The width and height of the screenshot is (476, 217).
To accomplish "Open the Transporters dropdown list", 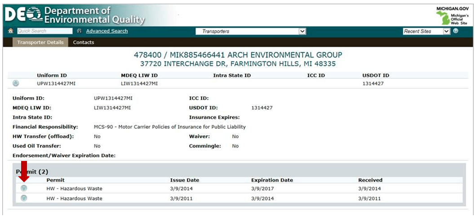I will (x=250, y=31).
